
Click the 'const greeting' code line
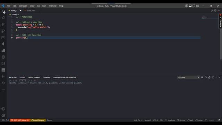[x=29, y=25]
